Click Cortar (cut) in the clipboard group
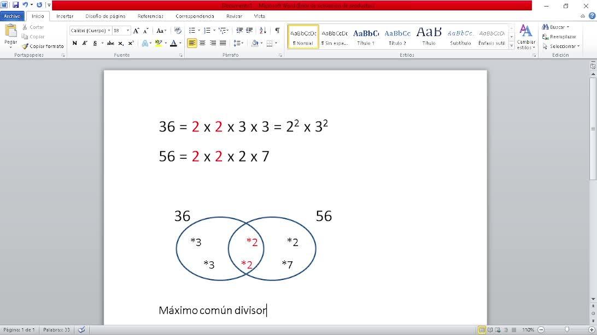This screenshot has height=335, width=597. pos(33,27)
